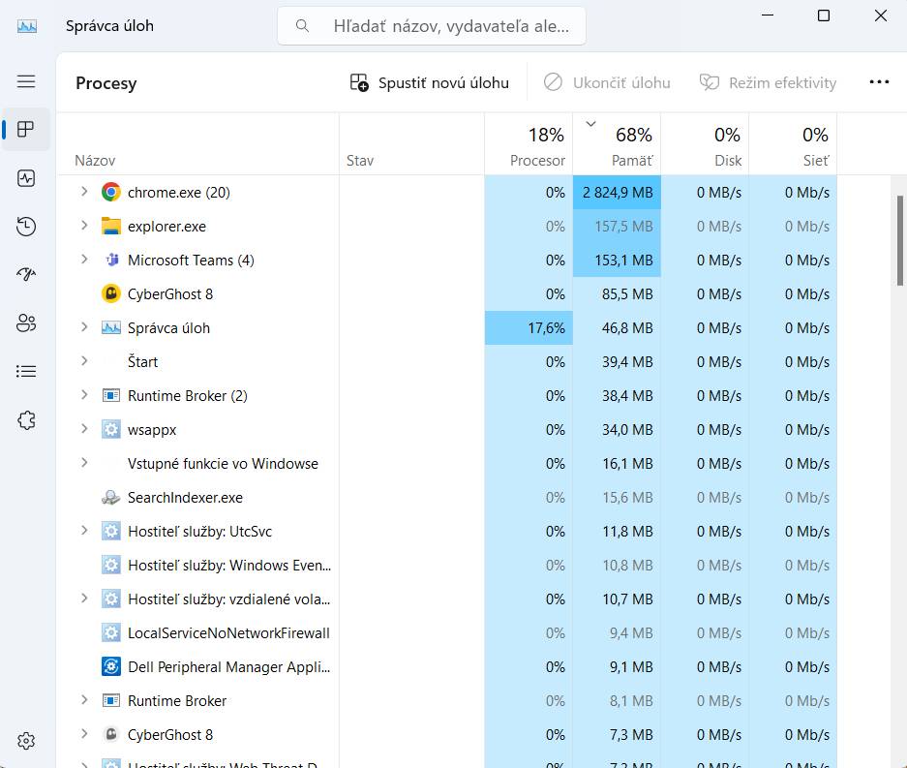Click the Microsoft Teams icon
This screenshot has height=768, width=907.
click(x=111, y=260)
